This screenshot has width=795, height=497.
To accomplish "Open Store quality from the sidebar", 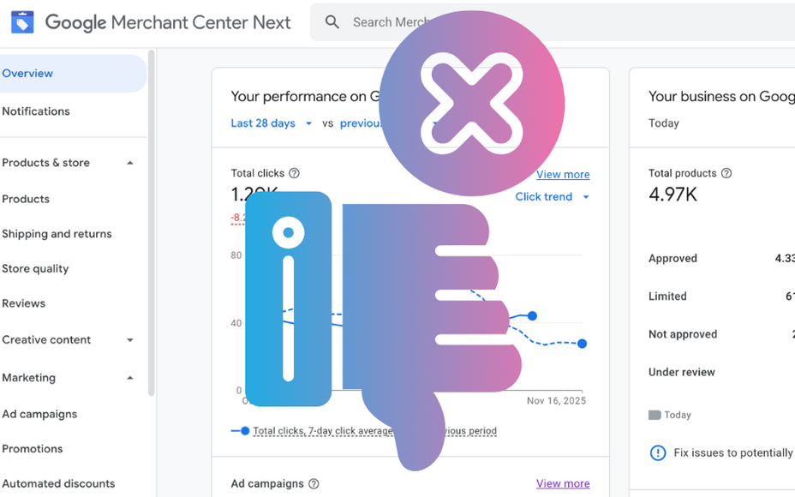I will point(35,268).
